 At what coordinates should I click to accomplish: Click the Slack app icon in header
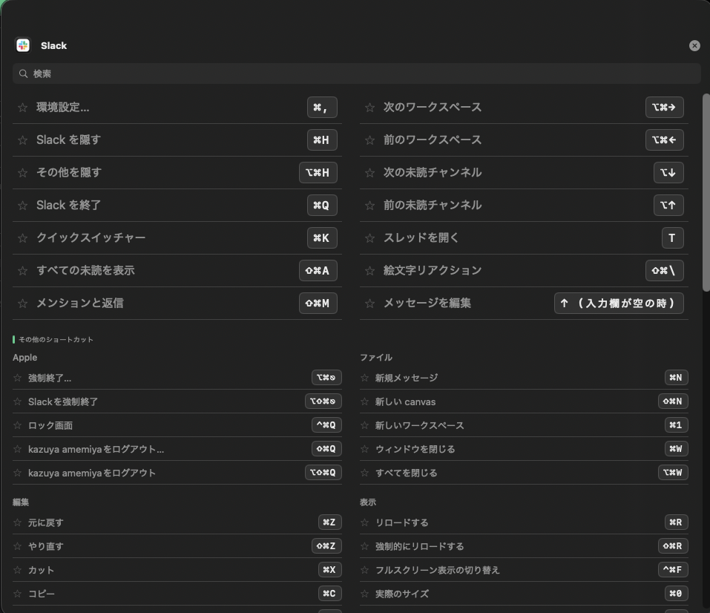(x=23, y=45)
